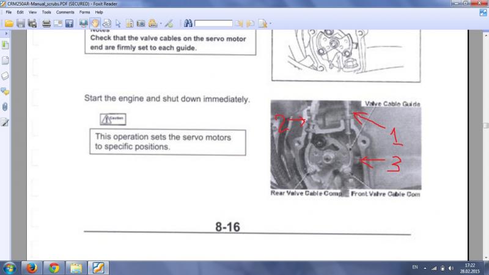489x275 pixels.
Task: Go to the previous search result
Action: coord(239,23)
